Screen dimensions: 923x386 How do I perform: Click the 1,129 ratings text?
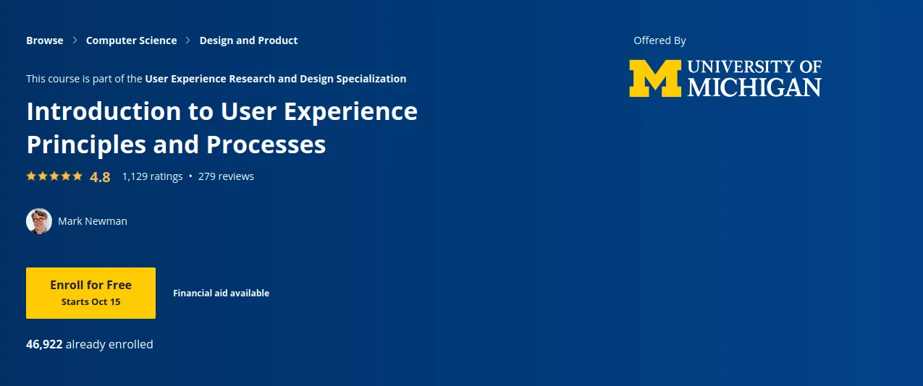pos(152,176)
